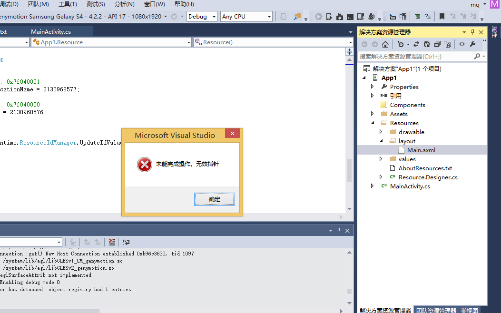The image size is (501, 313).
Task: Open the 团队(M) menu
Action: click(x=39, y=4)
